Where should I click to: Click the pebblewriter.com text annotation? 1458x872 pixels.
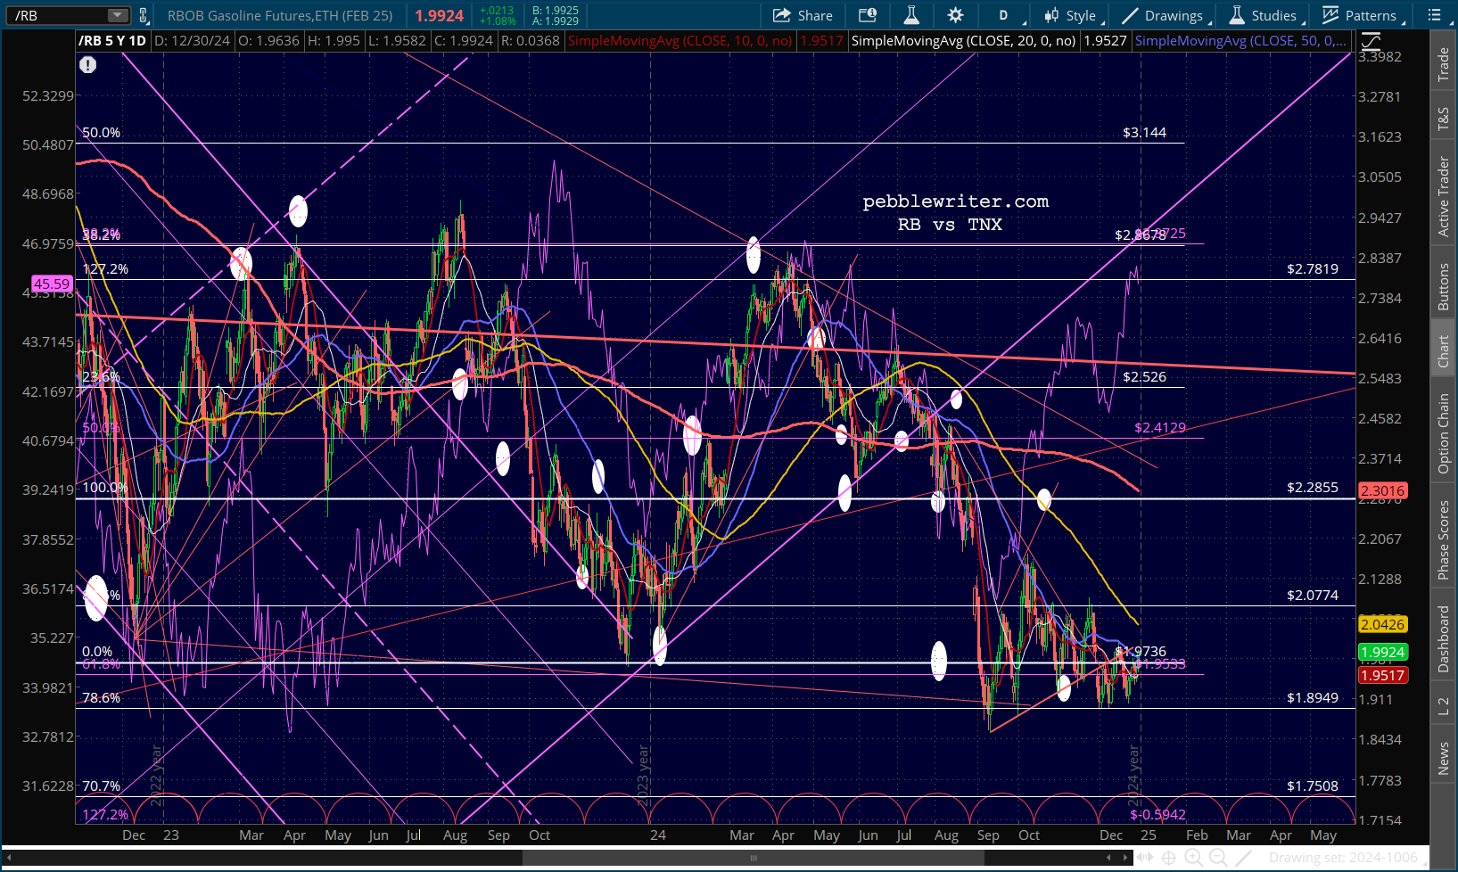coord(956,202)
